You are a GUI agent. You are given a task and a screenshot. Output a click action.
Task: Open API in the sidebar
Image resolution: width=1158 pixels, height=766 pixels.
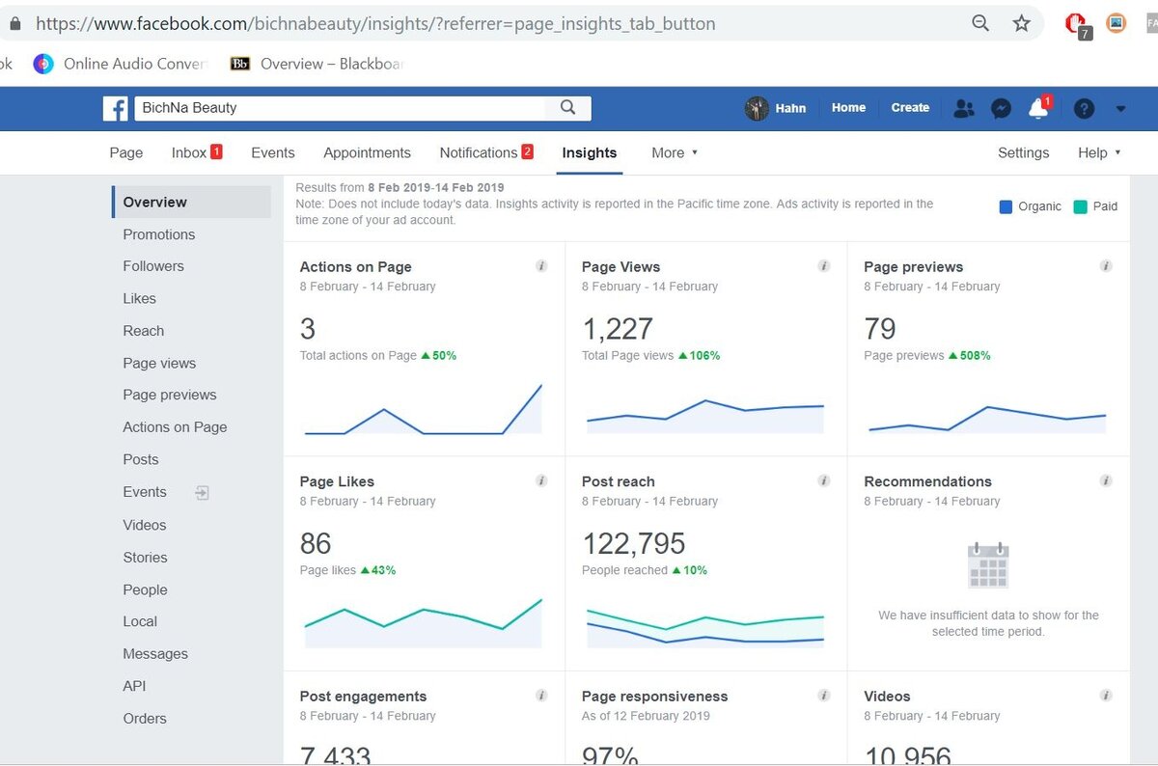(x=134, y=686)
